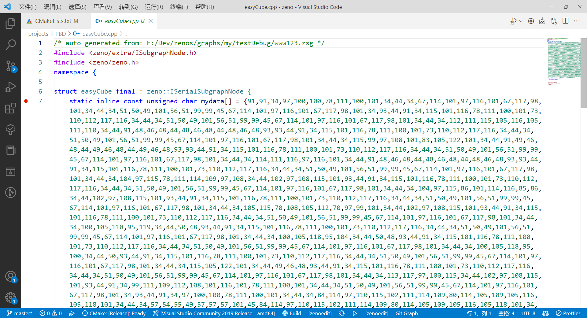Image resolution: width=587 pixels, height=318 pixels.
Task: Change build target [zenoedit] beside Build
Action: 320,313
